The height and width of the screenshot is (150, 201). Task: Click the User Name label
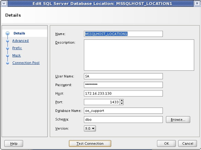(65, 76)
